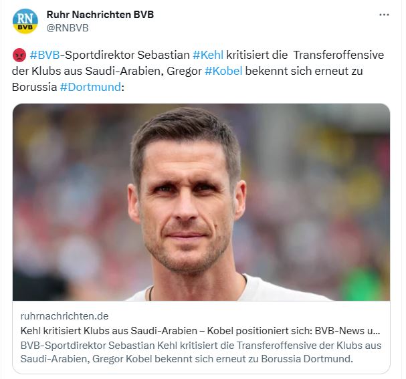The width and height of the screenshot is (406, 379).
Task: Click the #BVB hashtag
Action: click(x=45, y=55)
